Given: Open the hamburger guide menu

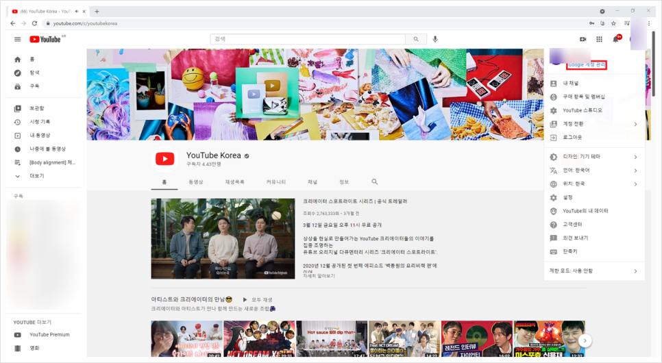Looking at the screenshot, I should coord(17,39).
